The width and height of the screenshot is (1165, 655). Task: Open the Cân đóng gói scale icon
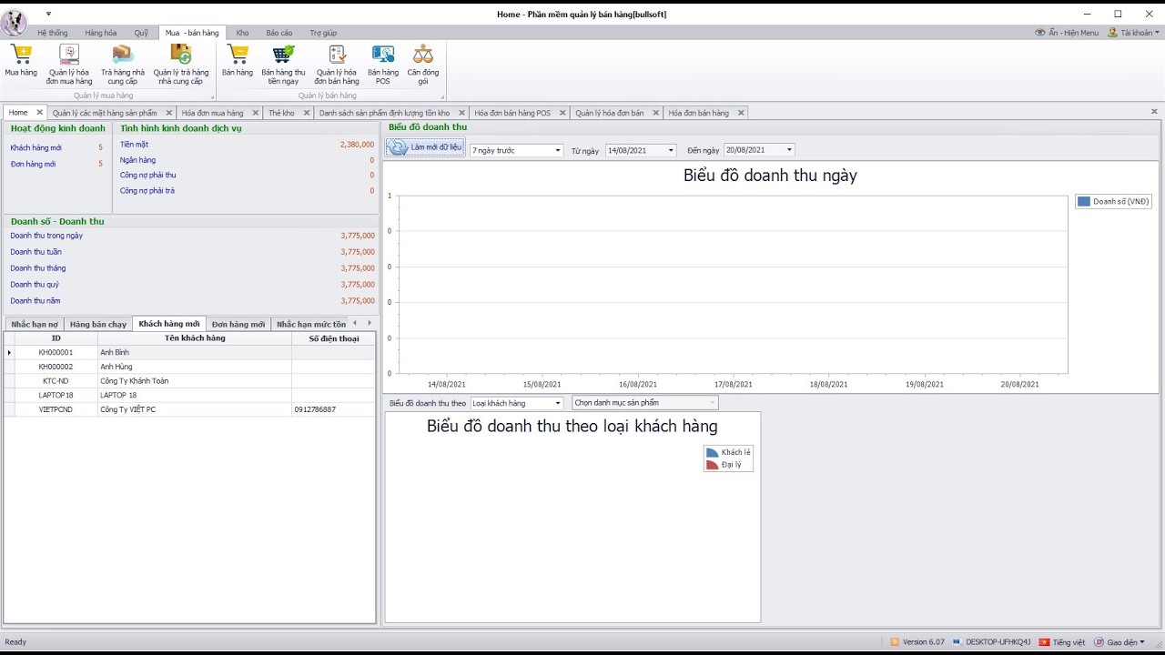click(x=423, y=63)
